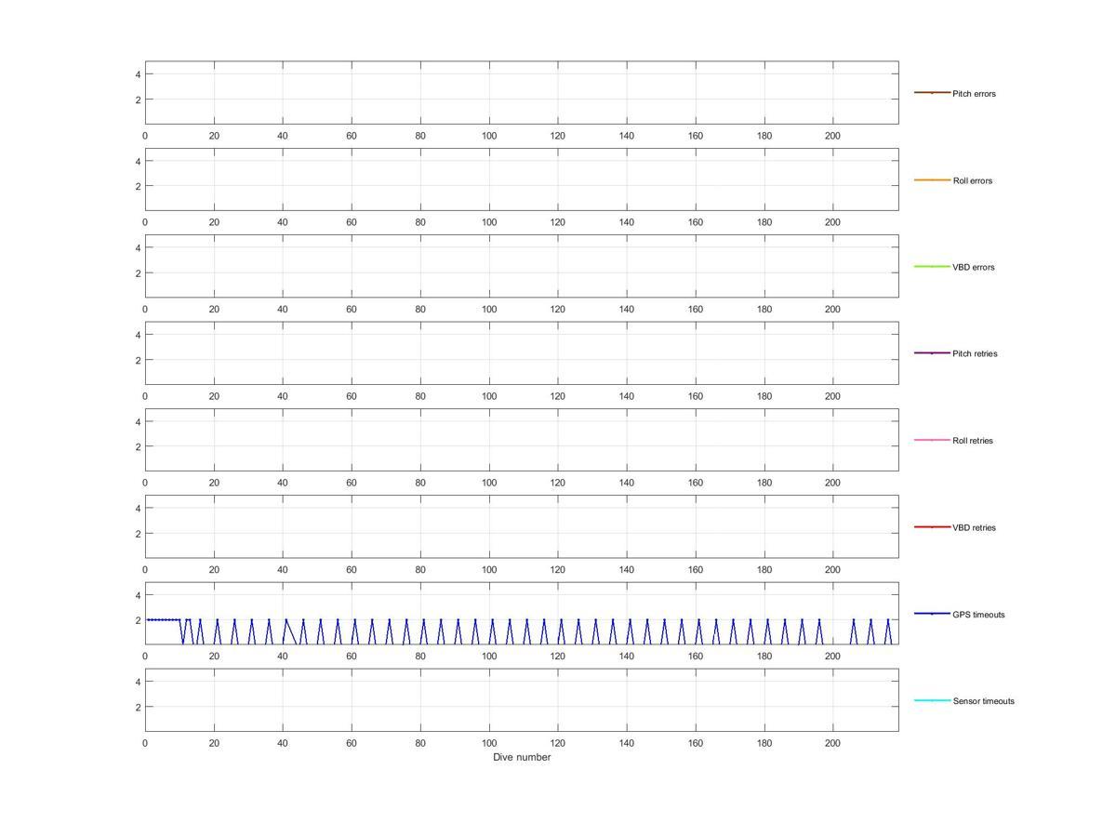Viewport: 1116px width, 823px height.
Task: Select the orange Roll errors legend line sample
Action: (x=932, y=179)
